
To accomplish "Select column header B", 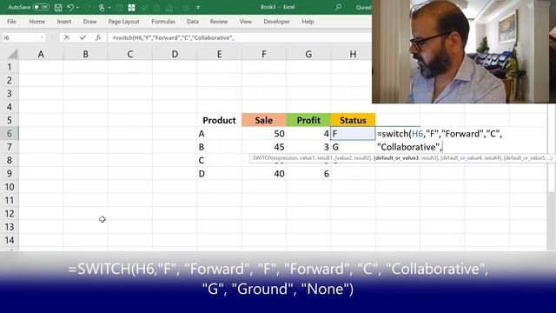I will point(85,54).
